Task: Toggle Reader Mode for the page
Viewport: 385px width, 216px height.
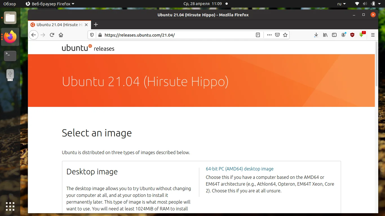Action: (258, 35)
